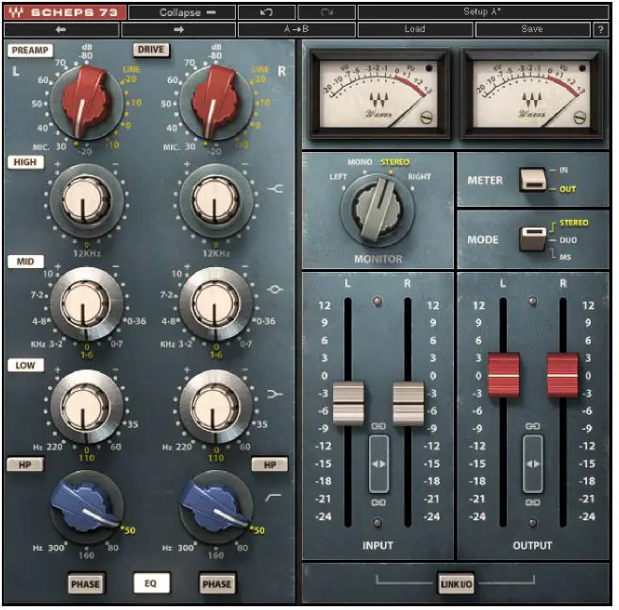Flip the METER in/out switch
The height and width of the screenshot is (610, 619).
click(x=532, y=179)
